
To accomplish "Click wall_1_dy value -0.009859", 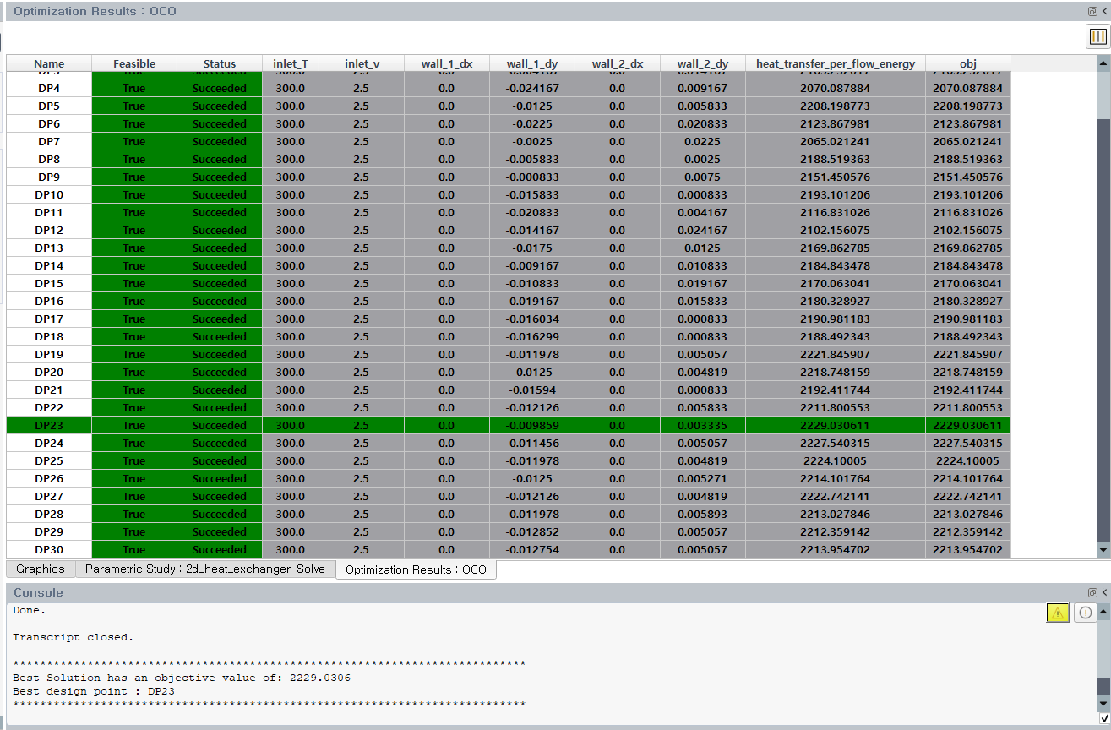I will pos(532,425).
